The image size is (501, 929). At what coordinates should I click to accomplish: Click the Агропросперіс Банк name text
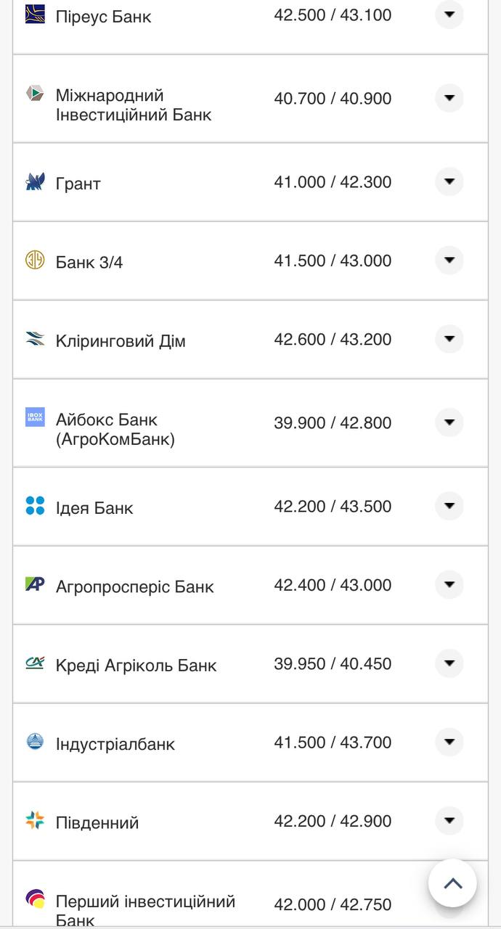tap(134, 585)
